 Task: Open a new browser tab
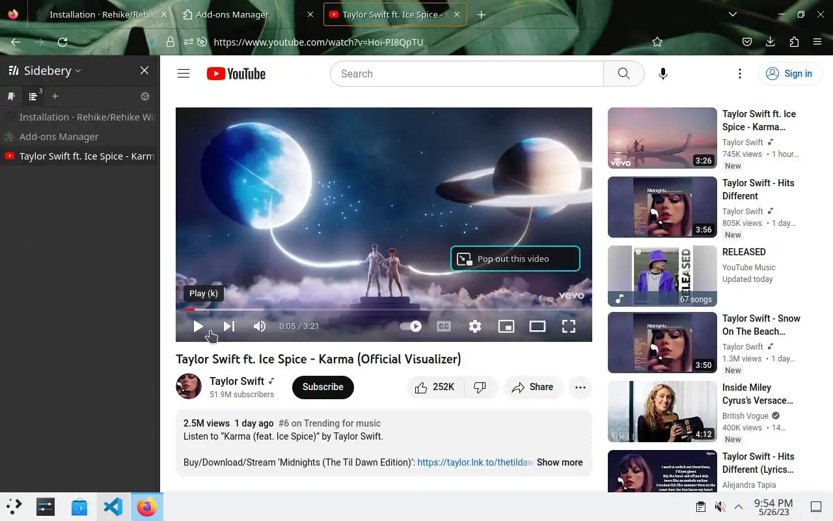click(x=481, y=14)
